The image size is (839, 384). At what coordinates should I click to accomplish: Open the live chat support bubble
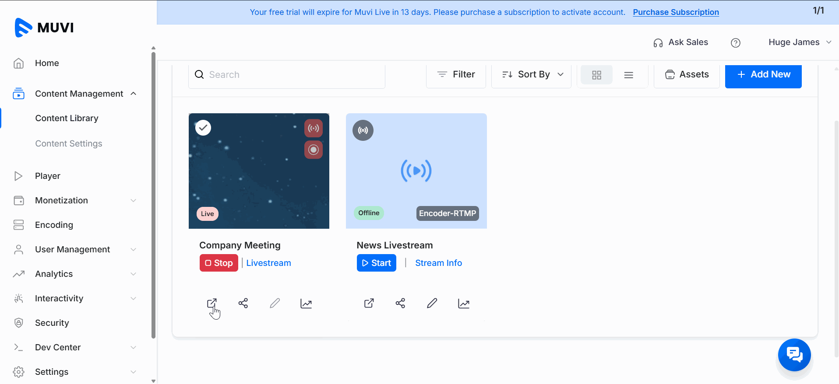[794, 354]
